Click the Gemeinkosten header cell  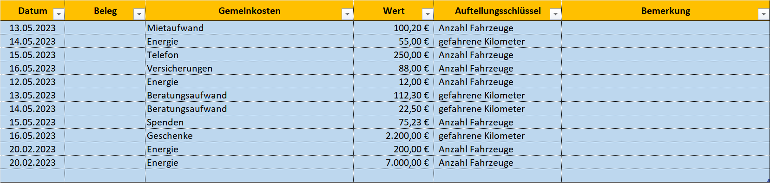[x=250, y=11]
